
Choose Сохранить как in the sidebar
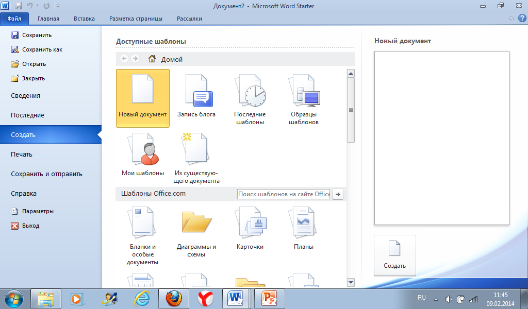point(37,49)
